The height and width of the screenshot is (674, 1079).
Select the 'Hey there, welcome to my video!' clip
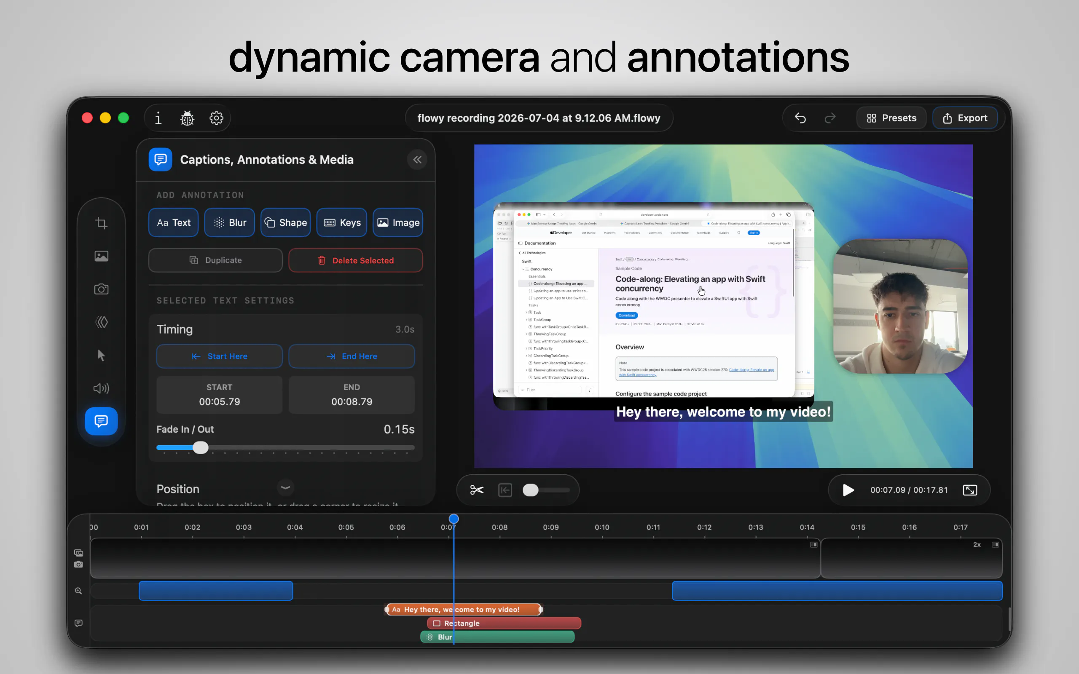point(464,610)
